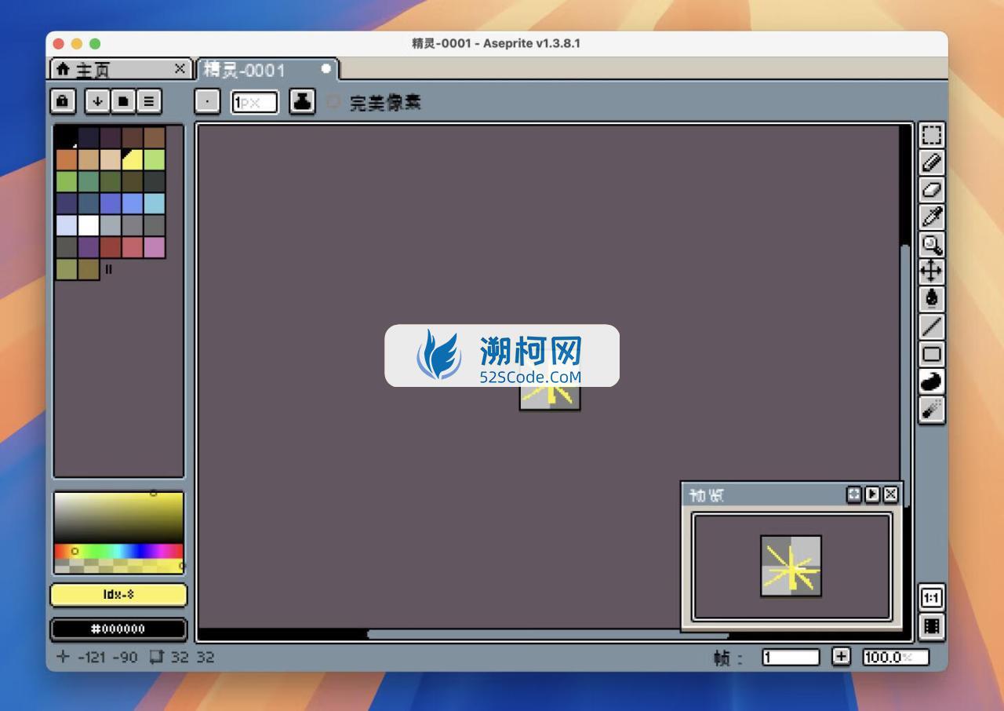Screen dimensions: 1004x711
Task: Click the frame number field
Action: coord(791,657)
